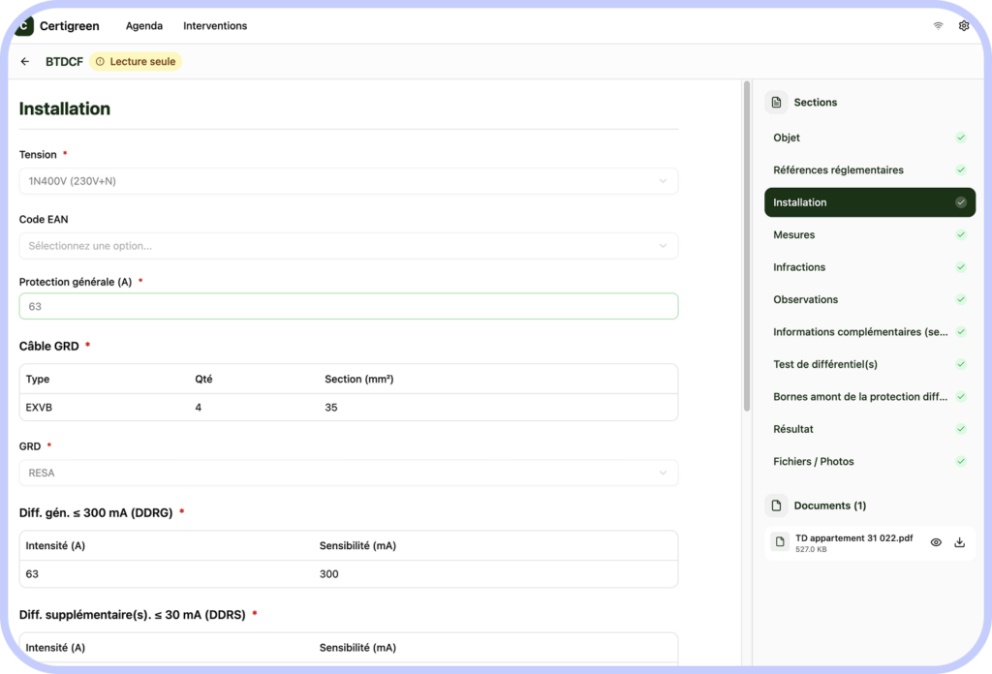992x674 pixels.
Task: Preview TD appartement 31 022.pdf with eye icon
Action: coord(936,542)
